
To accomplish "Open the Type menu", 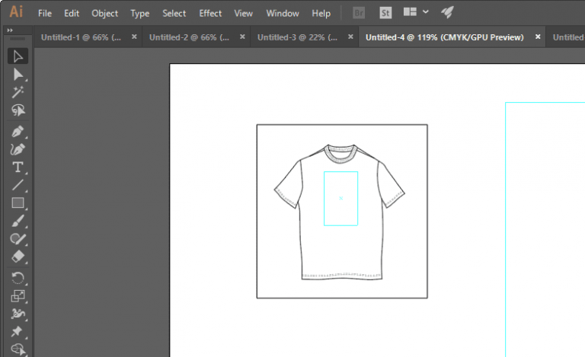I will tap(140, 14).
